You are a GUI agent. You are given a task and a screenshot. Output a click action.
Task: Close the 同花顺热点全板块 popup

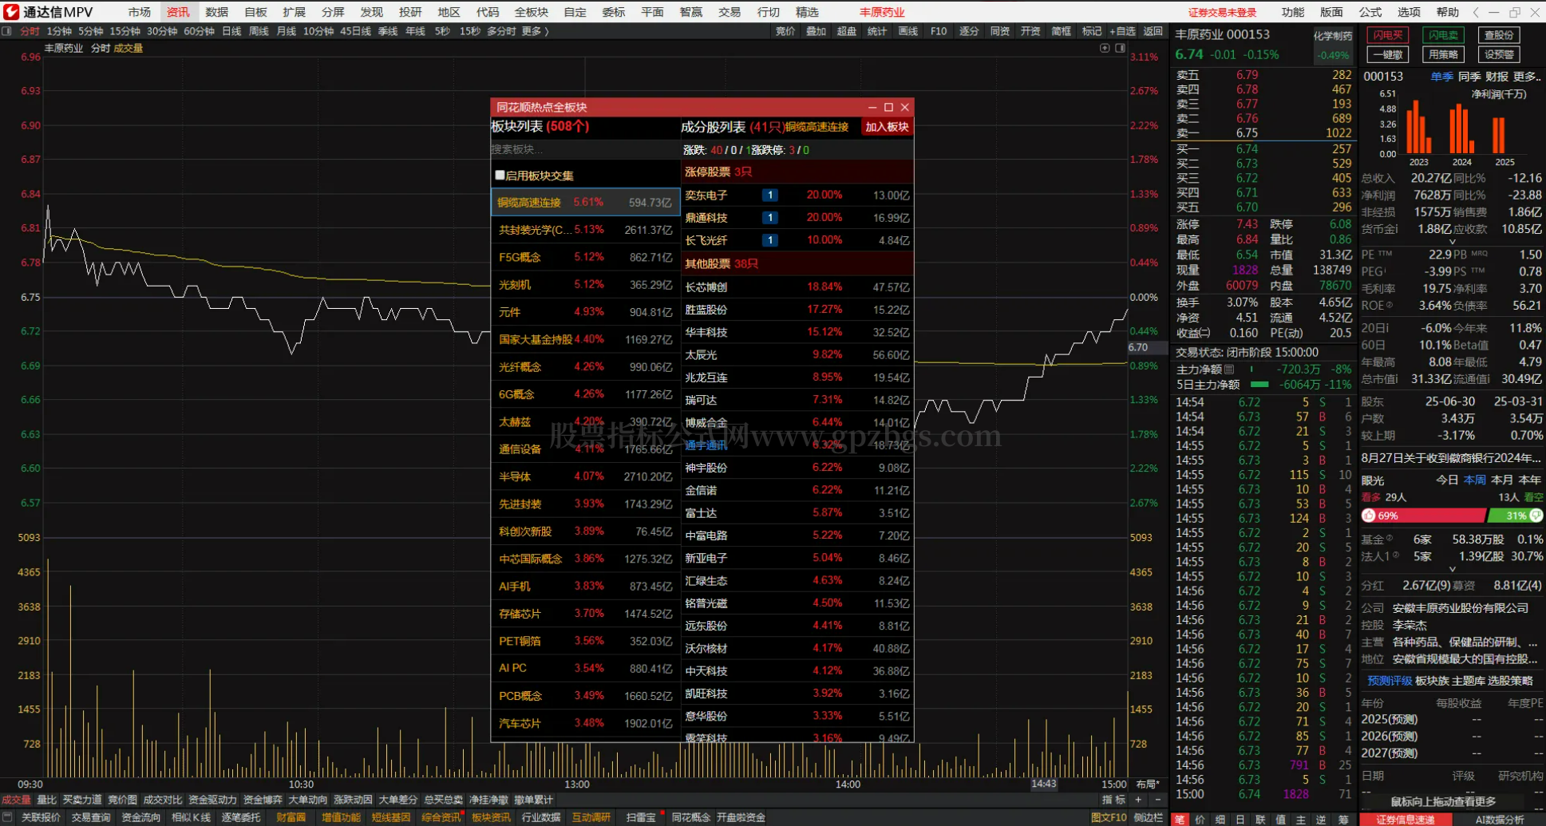click(904, 107)
